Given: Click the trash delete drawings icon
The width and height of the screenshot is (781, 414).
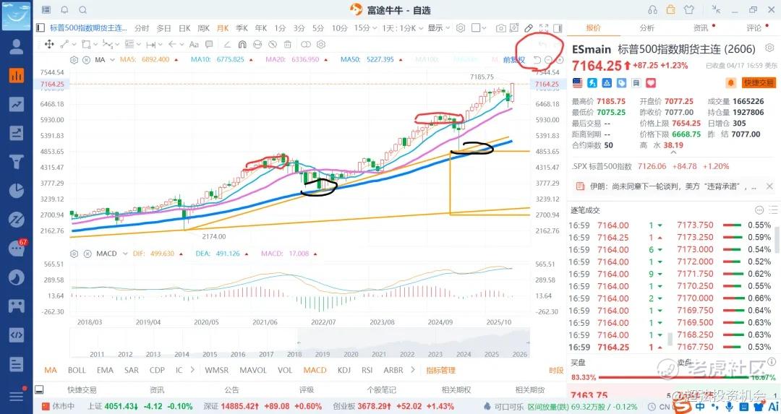Looking at the screenshot, I should [x=287, y=44].
